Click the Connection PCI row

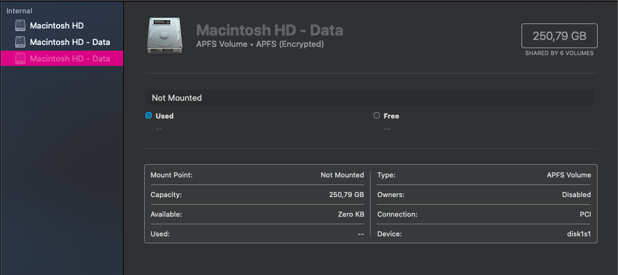(x=483, y=214)
